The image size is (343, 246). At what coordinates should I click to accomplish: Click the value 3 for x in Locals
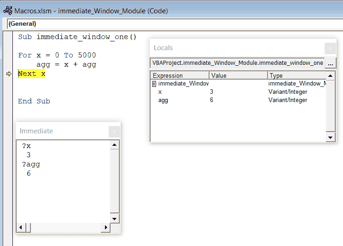pos(211,92)
